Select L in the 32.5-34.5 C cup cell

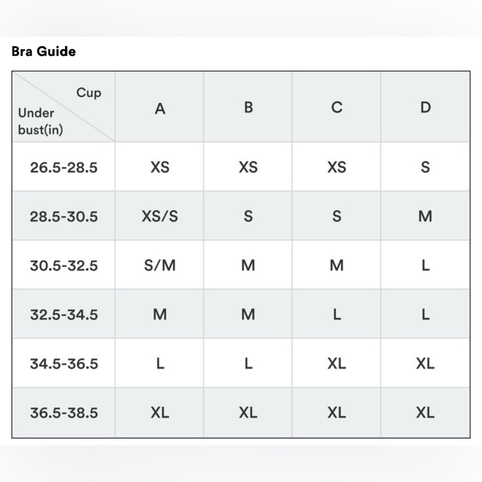[x=336, y=315]
